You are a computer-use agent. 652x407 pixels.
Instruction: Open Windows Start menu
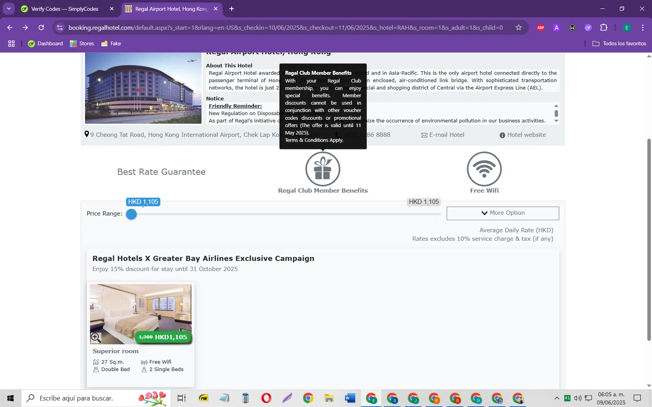(10, 398)
